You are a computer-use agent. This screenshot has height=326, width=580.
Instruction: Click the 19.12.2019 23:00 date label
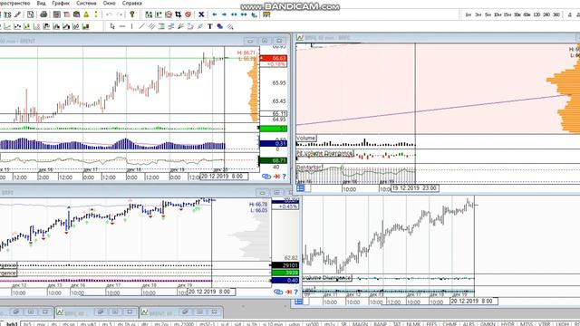pyautogui.click(x=415, y=188)
